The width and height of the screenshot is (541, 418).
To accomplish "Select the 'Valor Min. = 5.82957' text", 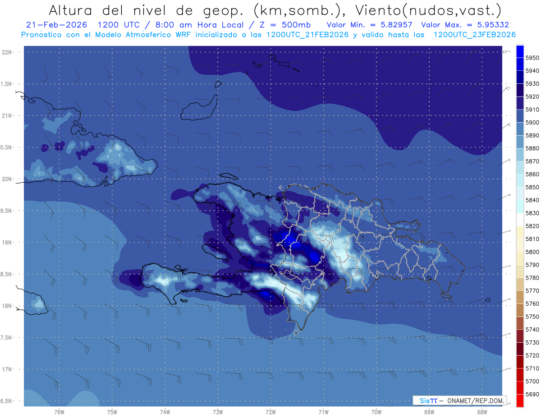I will pos(371,25).
